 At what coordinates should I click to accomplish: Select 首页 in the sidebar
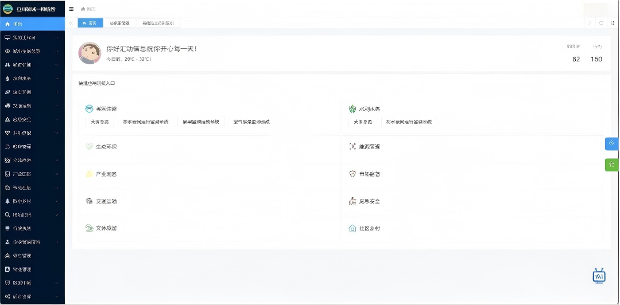click(x=32, y=24)
